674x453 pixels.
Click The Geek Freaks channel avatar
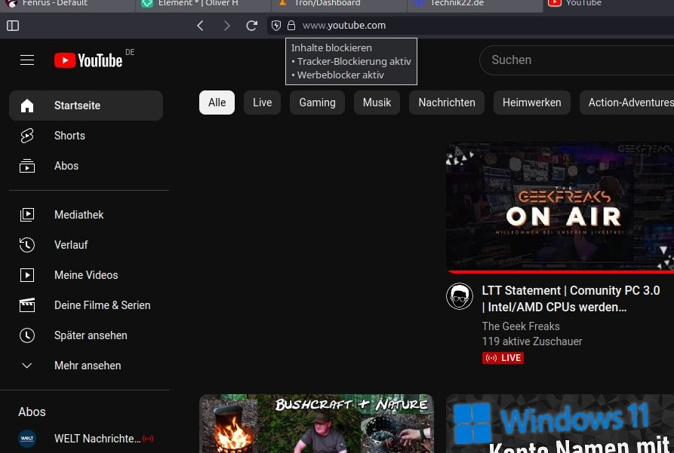click(x=460, y=296)
